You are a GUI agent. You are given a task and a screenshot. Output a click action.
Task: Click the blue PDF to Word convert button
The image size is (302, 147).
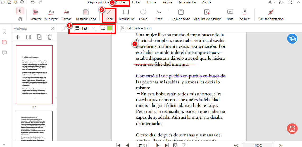pyautogui.click(x=292, y=38)
